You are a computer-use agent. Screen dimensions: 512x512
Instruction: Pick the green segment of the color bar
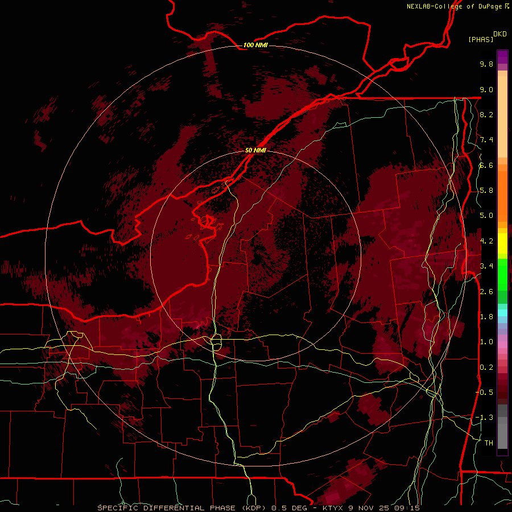click(502, 274)
